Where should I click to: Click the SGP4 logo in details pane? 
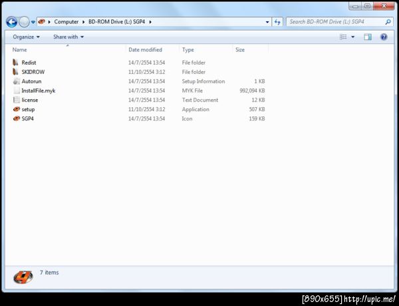(23, 277)
